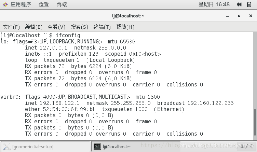The width and height of the screenshot is (257, 152).
Task: Click the gnome-initial-setup tools icon in taskbar
Action: (7, 147)
